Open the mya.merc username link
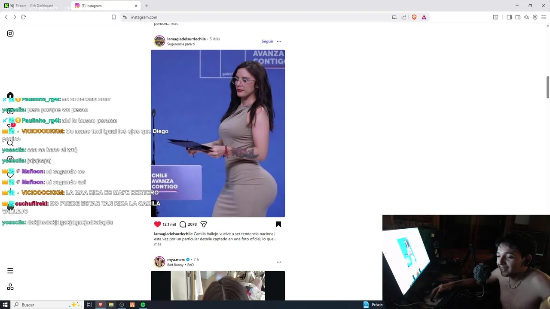This screenshot has width=550, height=309. (176, 260)
